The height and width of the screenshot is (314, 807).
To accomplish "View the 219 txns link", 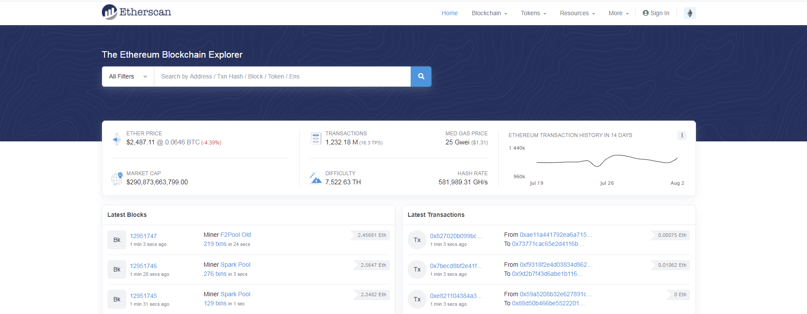I will pyautogui.click(x=215, y=244).
